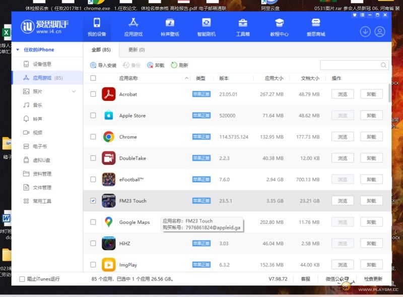Click 浏览 button for FM23 Touch
The image size is (403, 297).
(343, 201)
